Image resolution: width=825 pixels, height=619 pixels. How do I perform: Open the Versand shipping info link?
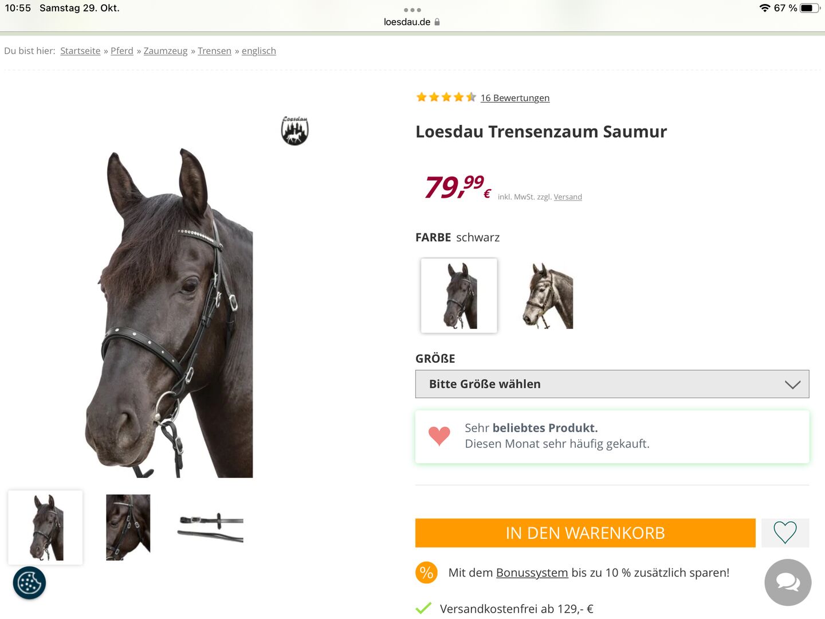point(568,197)
